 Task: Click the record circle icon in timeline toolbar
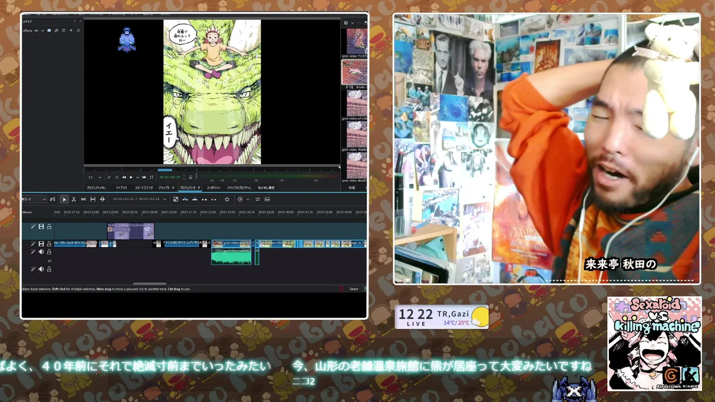click(240, 199)
